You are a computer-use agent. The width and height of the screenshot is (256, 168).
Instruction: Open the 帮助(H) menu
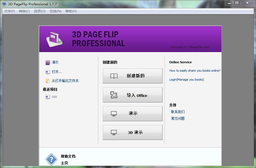coord(71,11)
